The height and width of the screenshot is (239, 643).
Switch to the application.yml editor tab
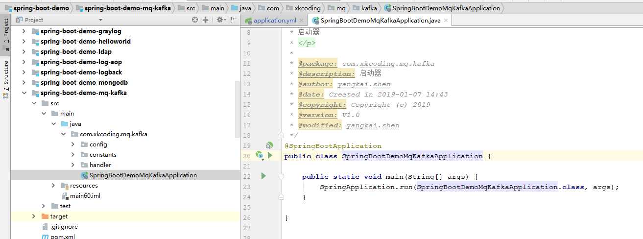[274, 21]
